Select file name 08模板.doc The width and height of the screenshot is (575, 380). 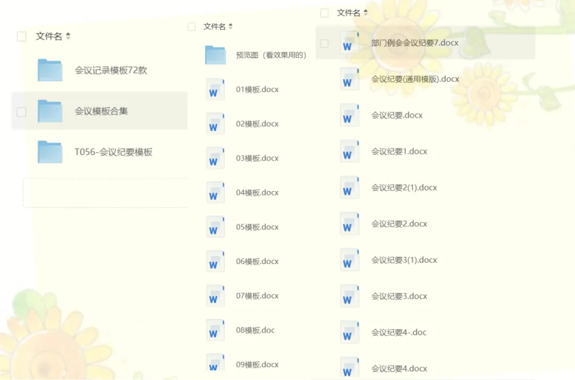tap(255, 330)
